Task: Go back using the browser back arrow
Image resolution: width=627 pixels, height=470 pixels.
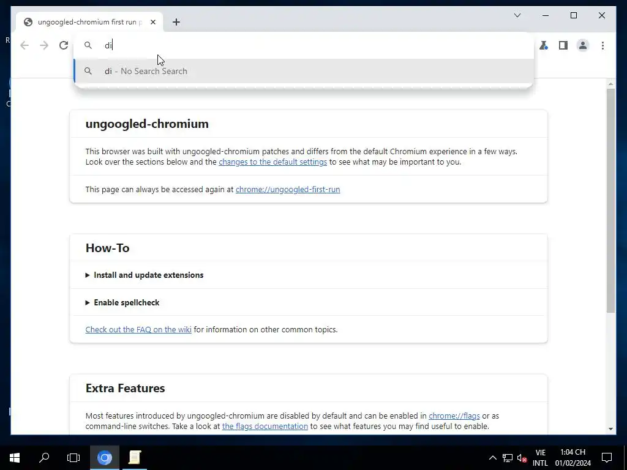Action: (24, 45)
